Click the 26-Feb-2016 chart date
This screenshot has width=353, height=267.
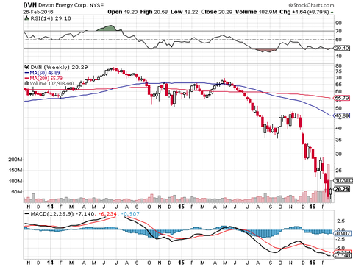coord(38,12)
